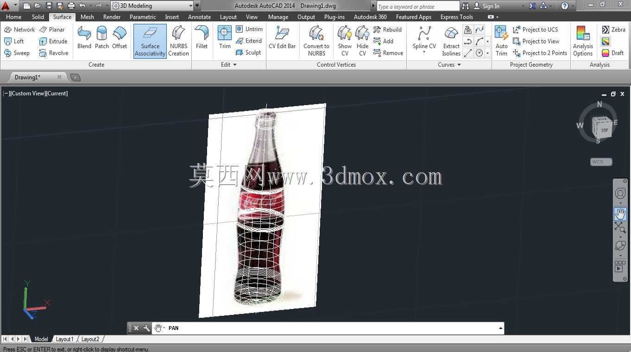This screenshot has width=631, height=352.
Task: Open the 3D Modeling workspace dropdown
Action: click(x=153, y=6)
